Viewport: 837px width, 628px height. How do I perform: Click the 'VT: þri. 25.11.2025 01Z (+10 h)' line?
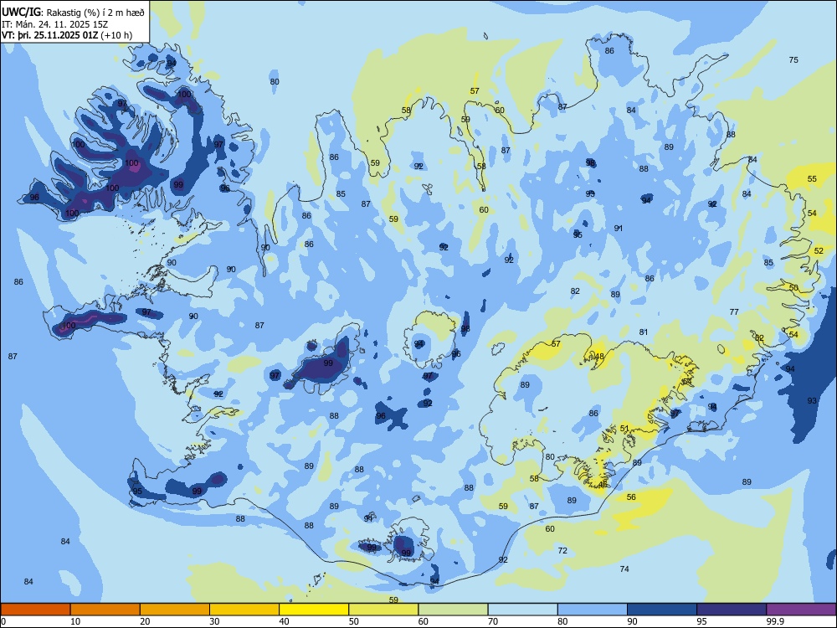point(67,35)
